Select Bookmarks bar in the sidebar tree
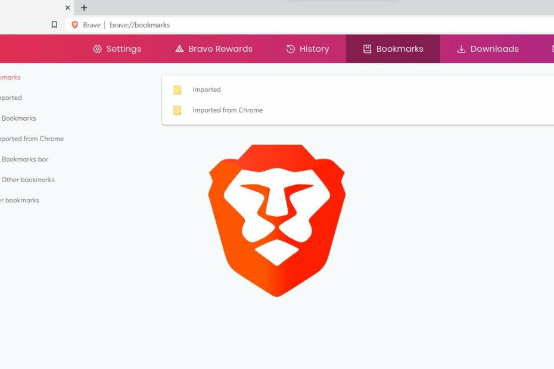Image resolution: width=554 pixels, height=369 pixels. tap(25, 160)
